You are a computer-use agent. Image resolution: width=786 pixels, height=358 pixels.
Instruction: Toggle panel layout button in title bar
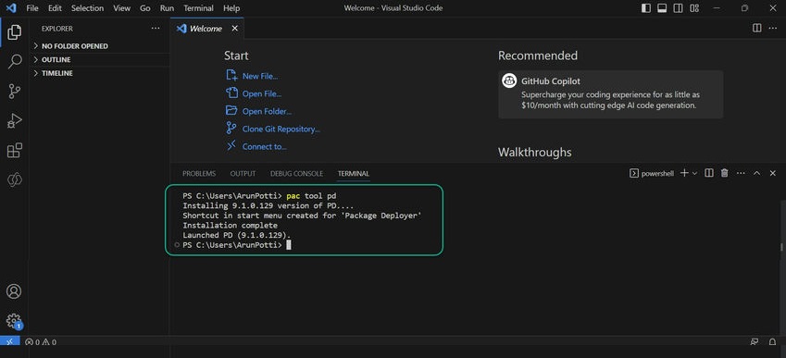pos(662,8)
